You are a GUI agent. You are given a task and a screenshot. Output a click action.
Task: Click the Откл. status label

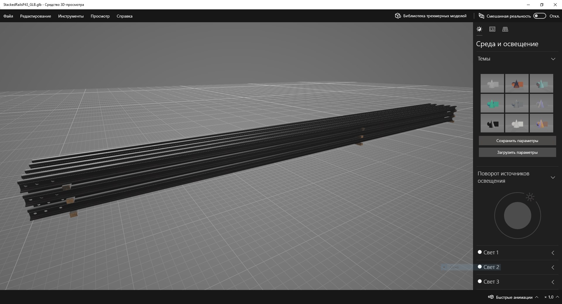554,16
